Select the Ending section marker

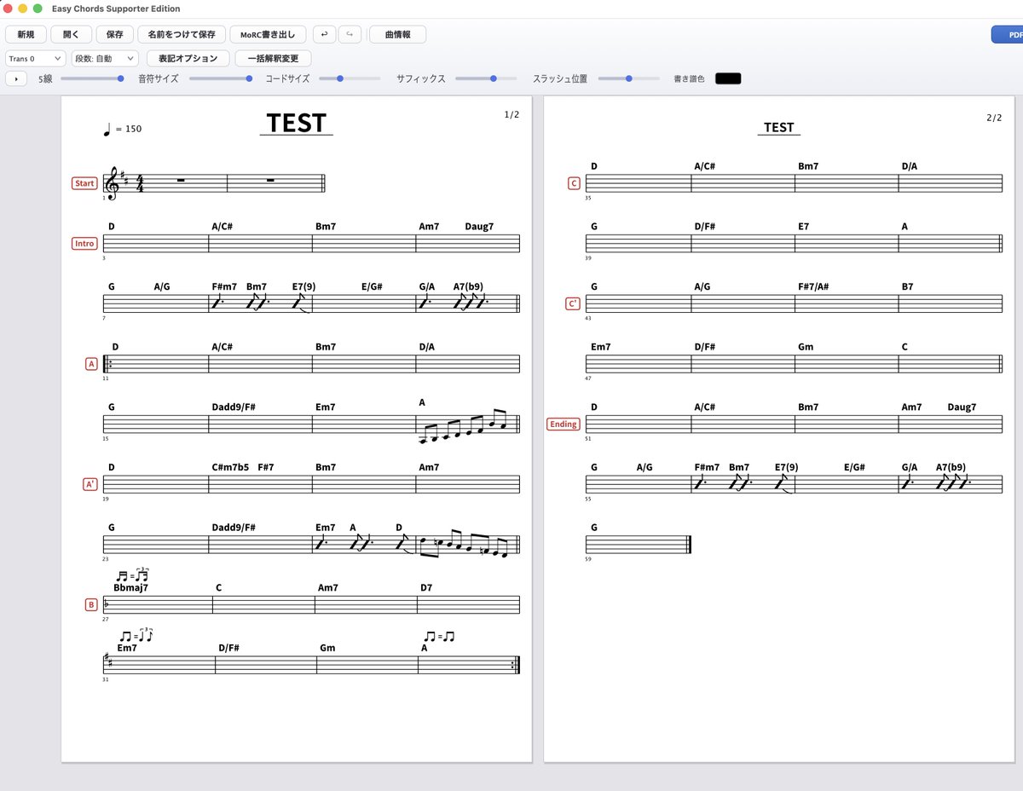tap(563, 424)
